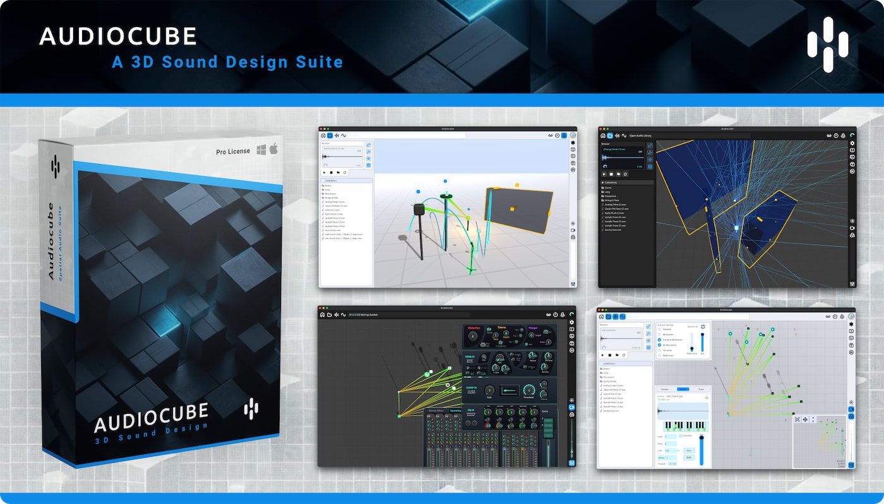The height and width of the screenshot is (504, 884).
Task: Click the play button in top-left window browser
Action: click(x=325, y=172)
